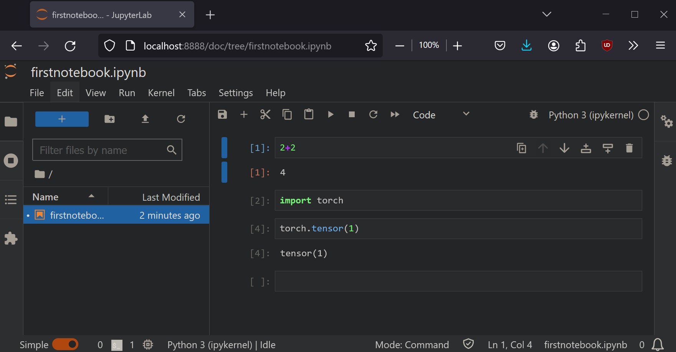
Task: Open the file browser folder icon in left sidebar
Action: point(11,122)
